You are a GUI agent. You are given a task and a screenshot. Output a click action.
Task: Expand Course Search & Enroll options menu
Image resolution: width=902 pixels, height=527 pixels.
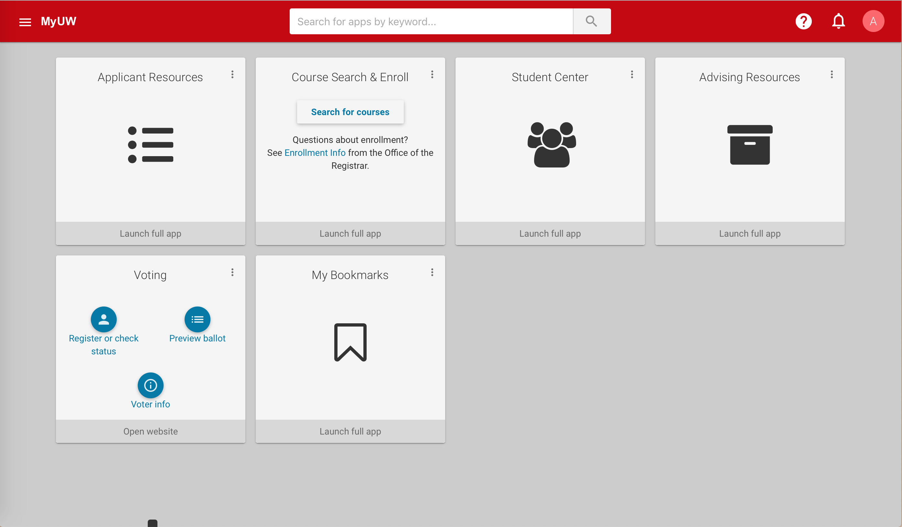coord(432,74)
